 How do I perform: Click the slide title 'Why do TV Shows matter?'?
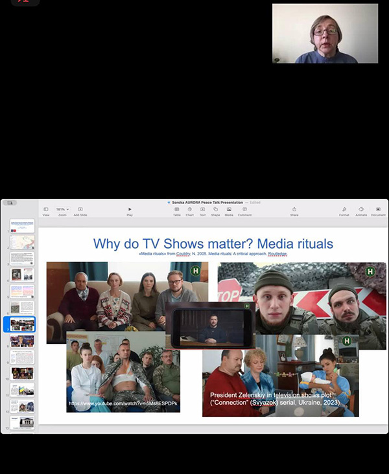tap(173, 243)
